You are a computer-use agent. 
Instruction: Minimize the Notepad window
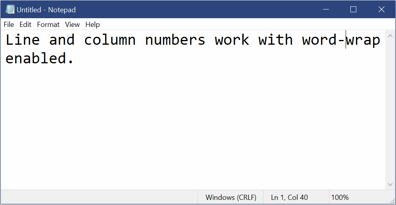326,9
